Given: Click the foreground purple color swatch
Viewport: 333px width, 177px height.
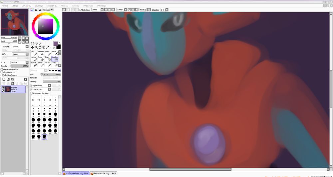Looking at the screenshot, I should (56, 44).
